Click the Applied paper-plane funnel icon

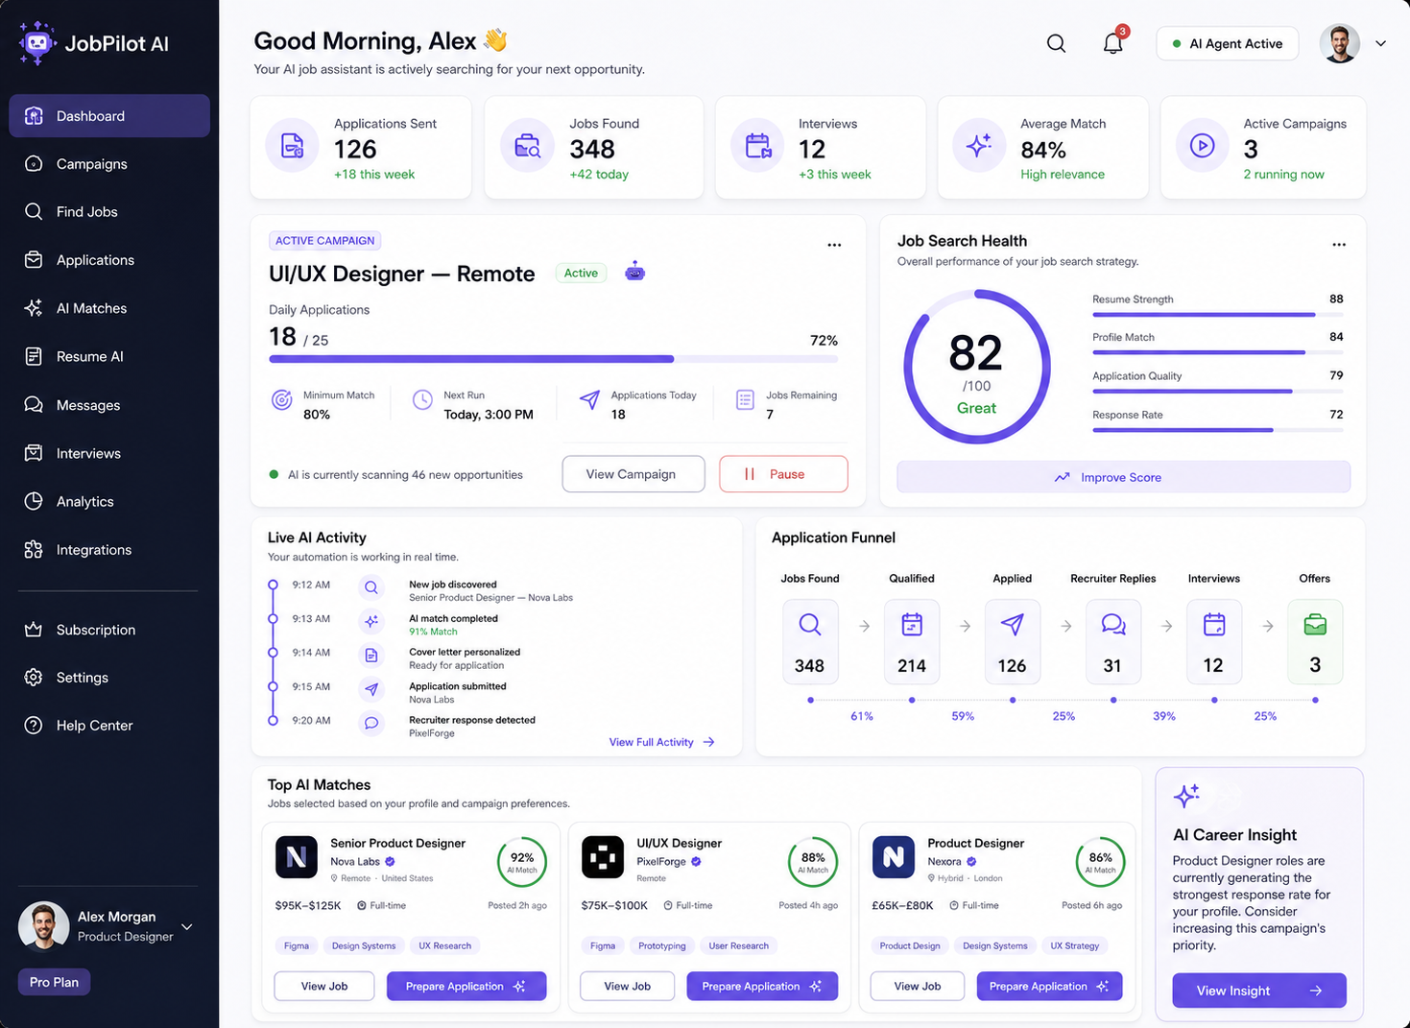[x=1012, y=625]
